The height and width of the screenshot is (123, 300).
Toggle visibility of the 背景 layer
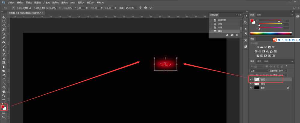[251, 88]
